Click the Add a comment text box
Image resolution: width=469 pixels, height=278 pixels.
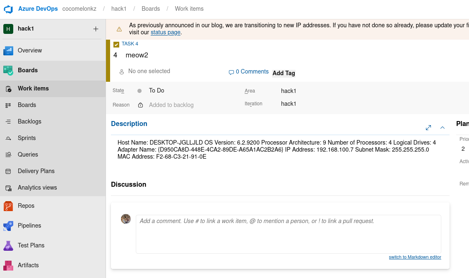(x=289, y=234)
